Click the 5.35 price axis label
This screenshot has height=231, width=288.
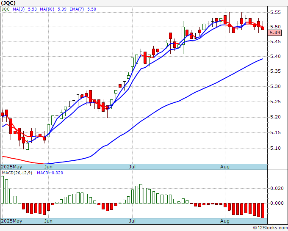pyautogui.click(x=275, y=71)
